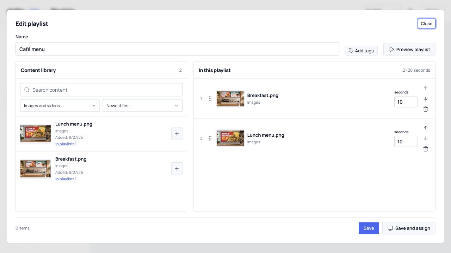Click the drag handle beside Breakfast.png
451x253 pixels.
210,99
